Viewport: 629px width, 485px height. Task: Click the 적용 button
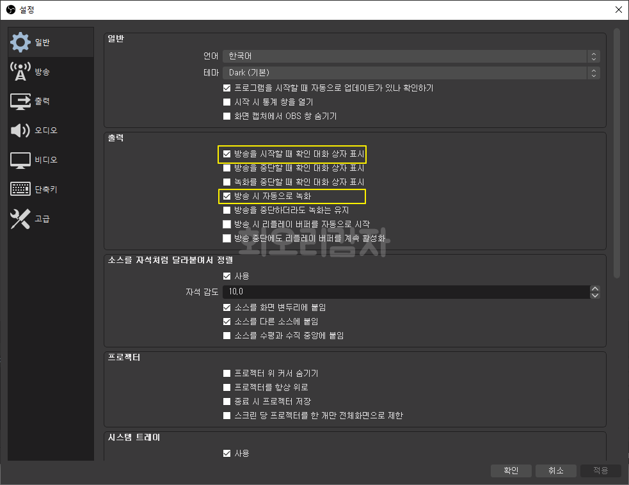600,470
